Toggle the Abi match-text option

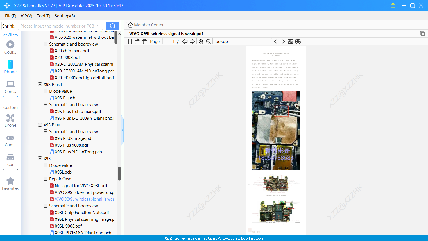[x=291, y=42]
